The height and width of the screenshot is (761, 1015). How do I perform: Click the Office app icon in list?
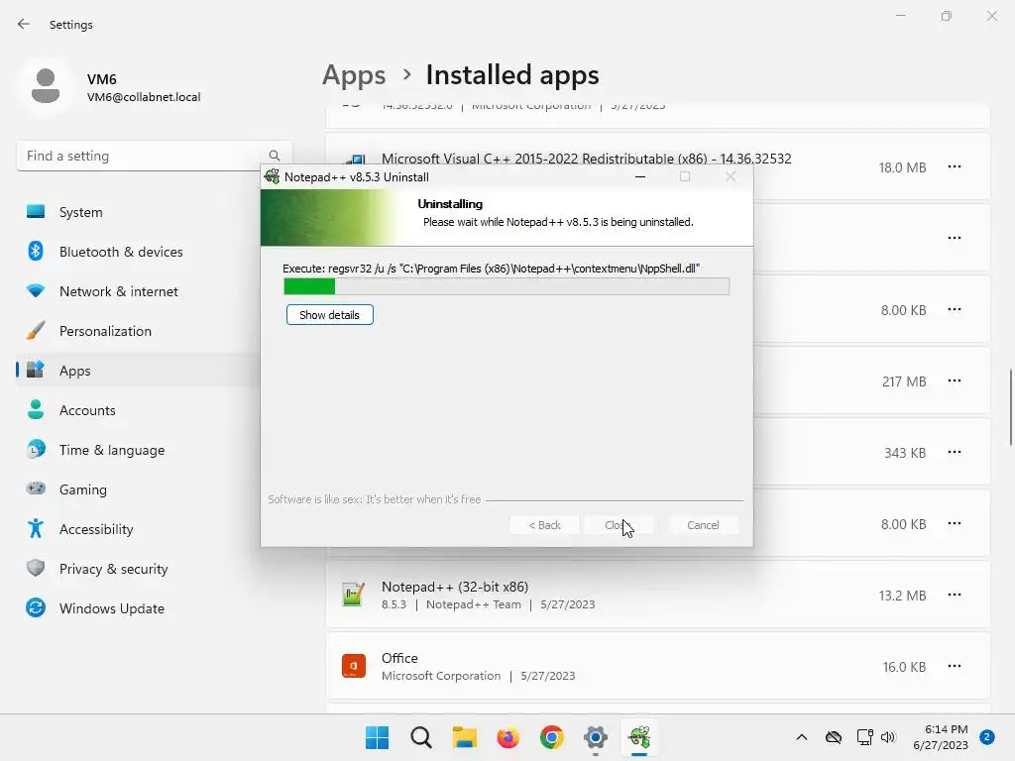(354, 666)
